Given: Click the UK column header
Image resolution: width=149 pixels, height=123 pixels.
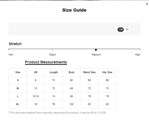Looking at the screenshot, I should tap(36, 72).
